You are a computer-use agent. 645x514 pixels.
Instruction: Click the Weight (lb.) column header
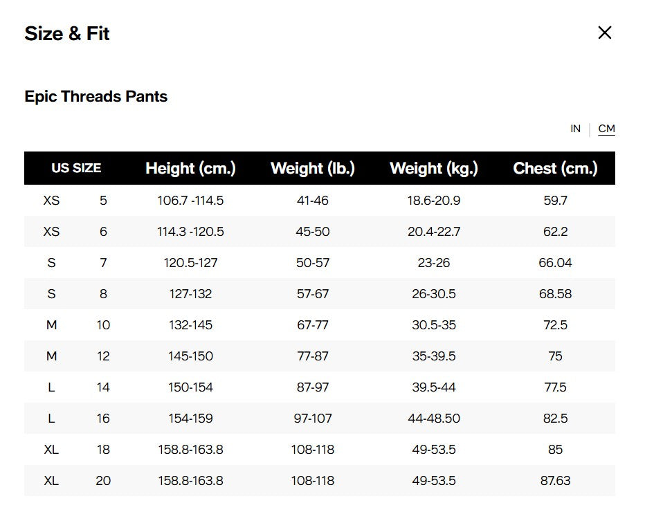click(312, 168)
